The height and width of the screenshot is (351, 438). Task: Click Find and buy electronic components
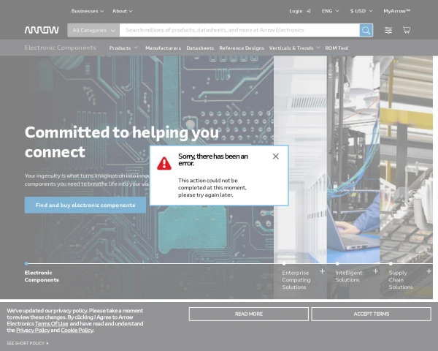point(85,205)
